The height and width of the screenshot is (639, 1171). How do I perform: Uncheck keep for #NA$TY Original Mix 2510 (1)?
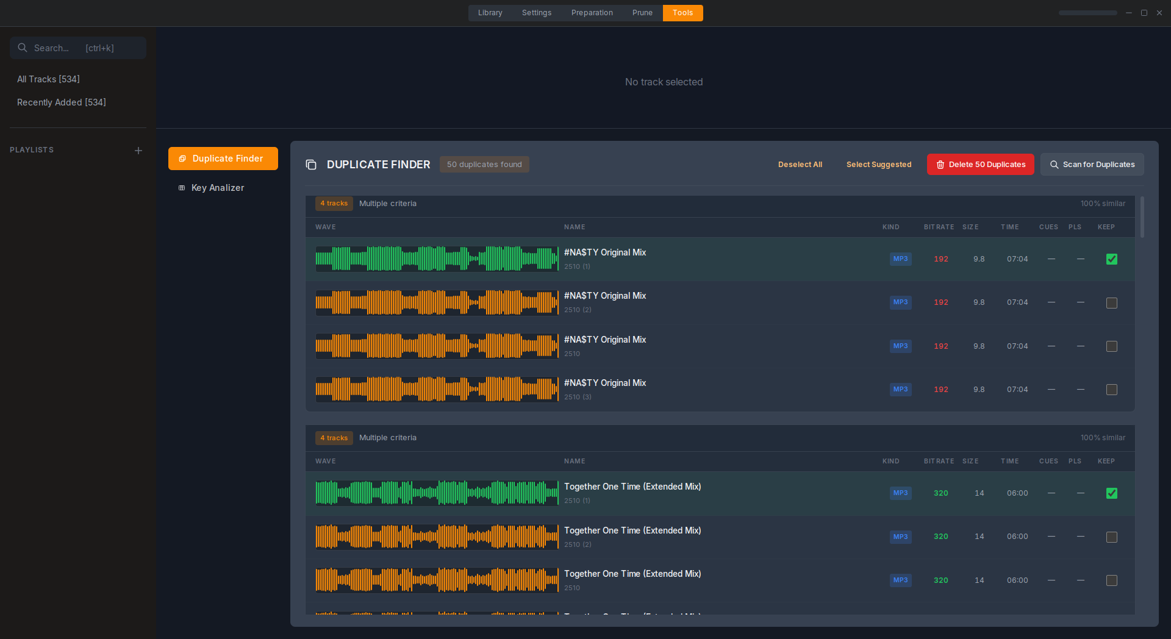click(x=1111, y=259)
